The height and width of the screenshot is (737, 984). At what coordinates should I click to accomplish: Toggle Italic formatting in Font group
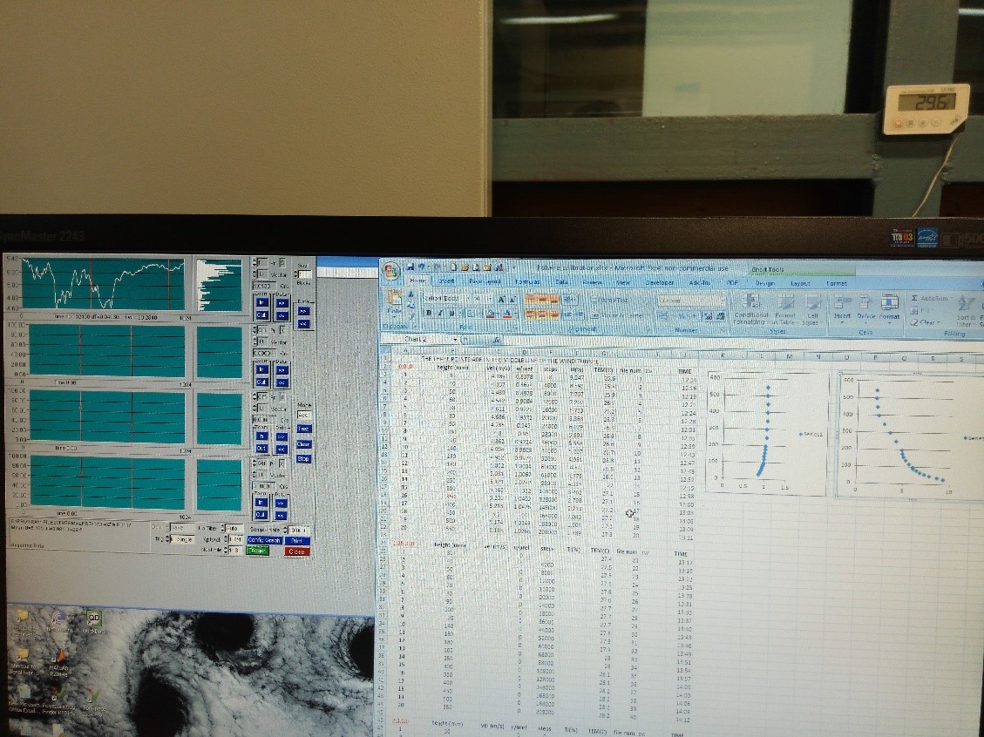pos(440,314)
